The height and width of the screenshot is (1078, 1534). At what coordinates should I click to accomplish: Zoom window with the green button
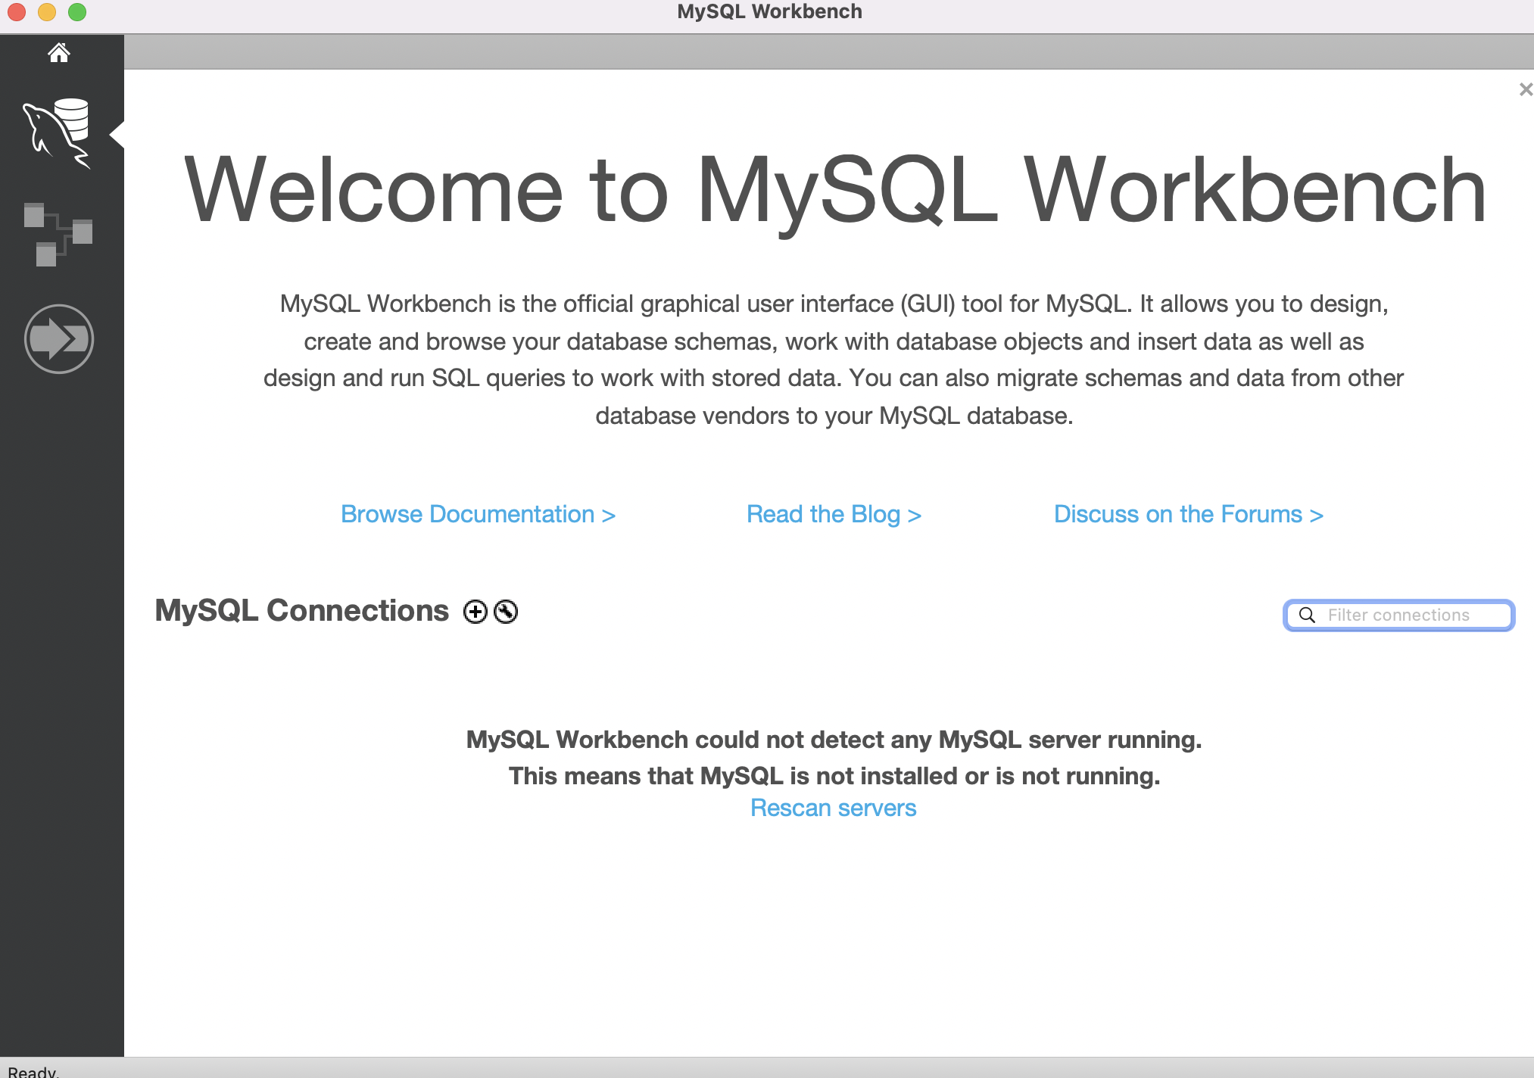pos(76,11)
